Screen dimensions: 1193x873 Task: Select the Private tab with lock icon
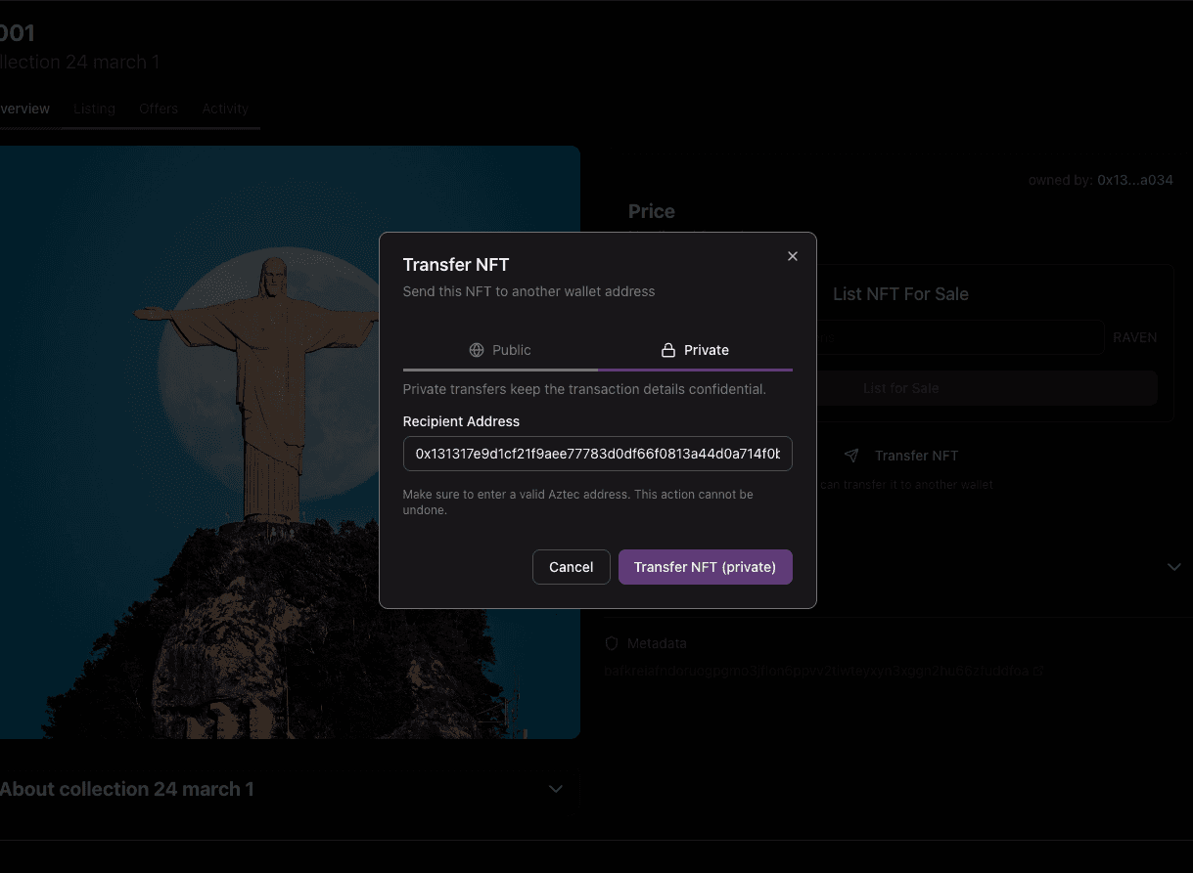(x=695, y=350)
